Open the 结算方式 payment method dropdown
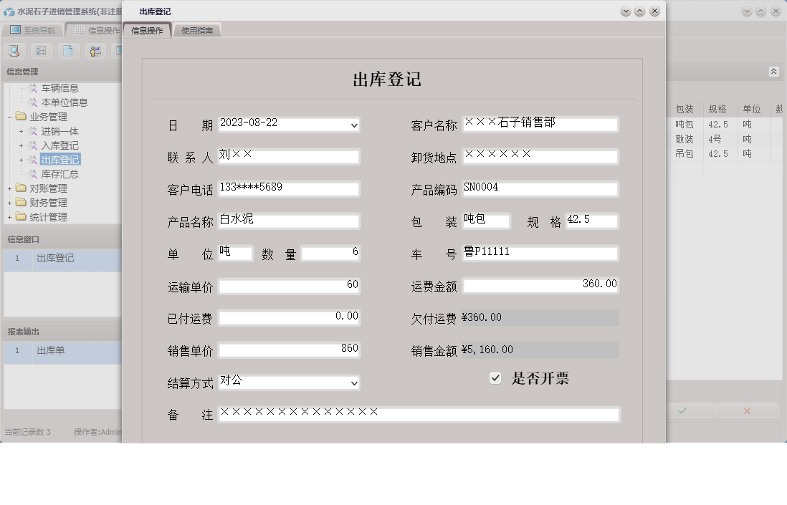Image resolution: width=787 pixels, height=505 pixels. coord(354,383)
